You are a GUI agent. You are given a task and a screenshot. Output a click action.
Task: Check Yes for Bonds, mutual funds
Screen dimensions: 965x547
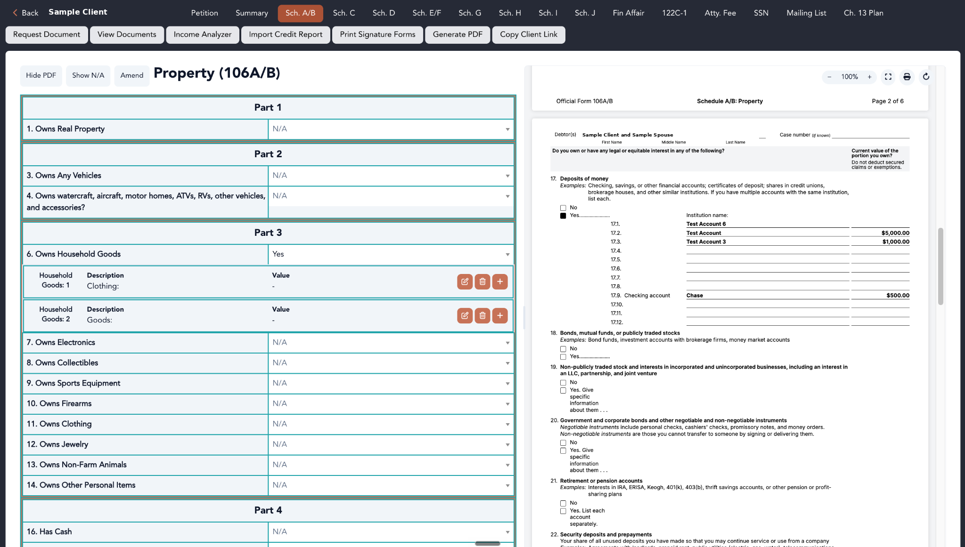coord(563,356)
